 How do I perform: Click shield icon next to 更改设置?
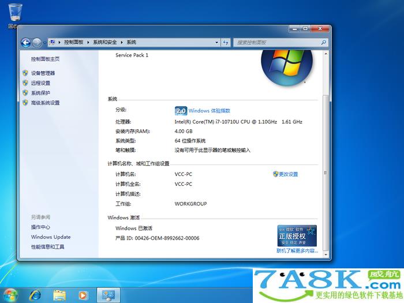275,174
